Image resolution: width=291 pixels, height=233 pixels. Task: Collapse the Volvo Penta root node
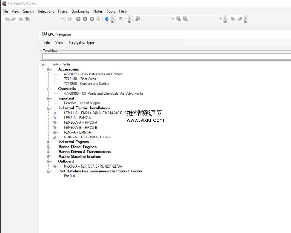coord(43,64)
